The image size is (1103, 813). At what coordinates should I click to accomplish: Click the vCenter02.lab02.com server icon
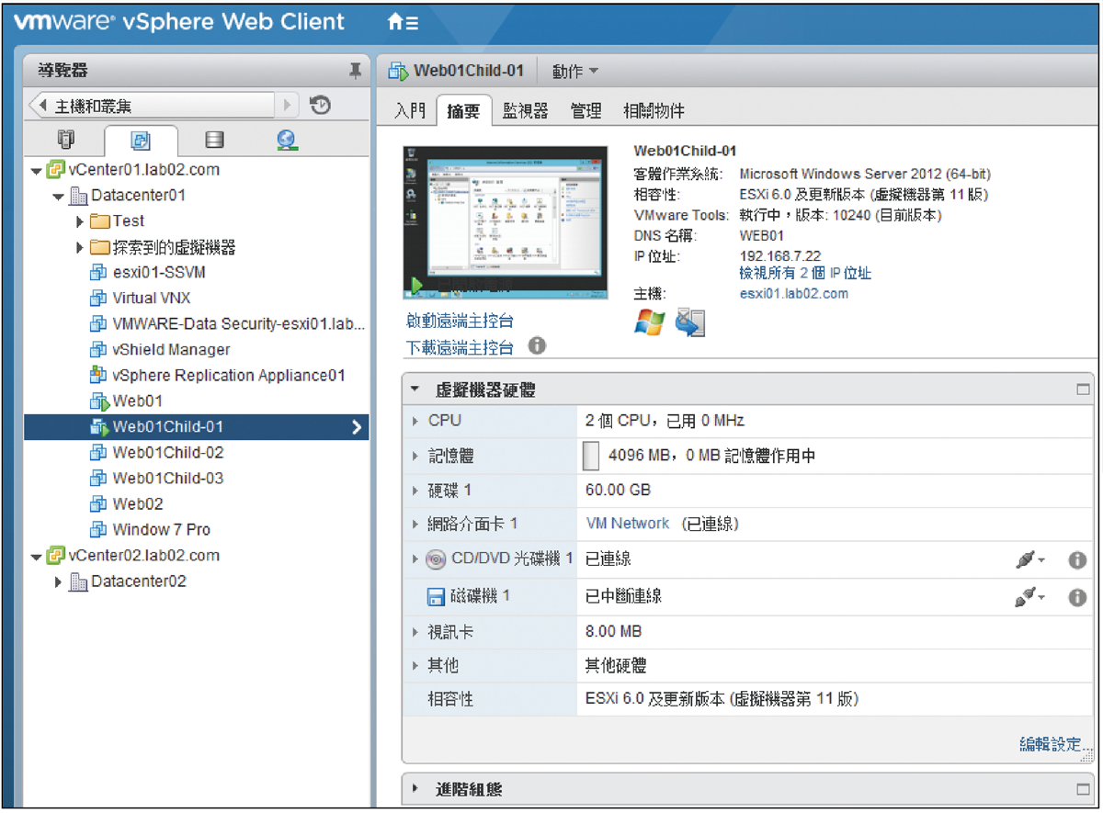[x=55, y=556]
